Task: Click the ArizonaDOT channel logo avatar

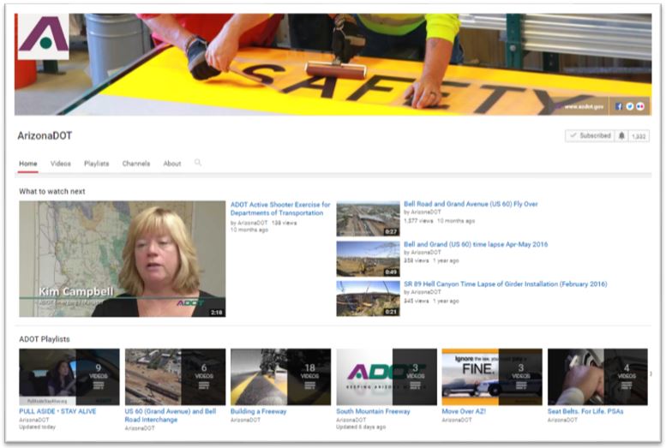Action: point(43,36)
